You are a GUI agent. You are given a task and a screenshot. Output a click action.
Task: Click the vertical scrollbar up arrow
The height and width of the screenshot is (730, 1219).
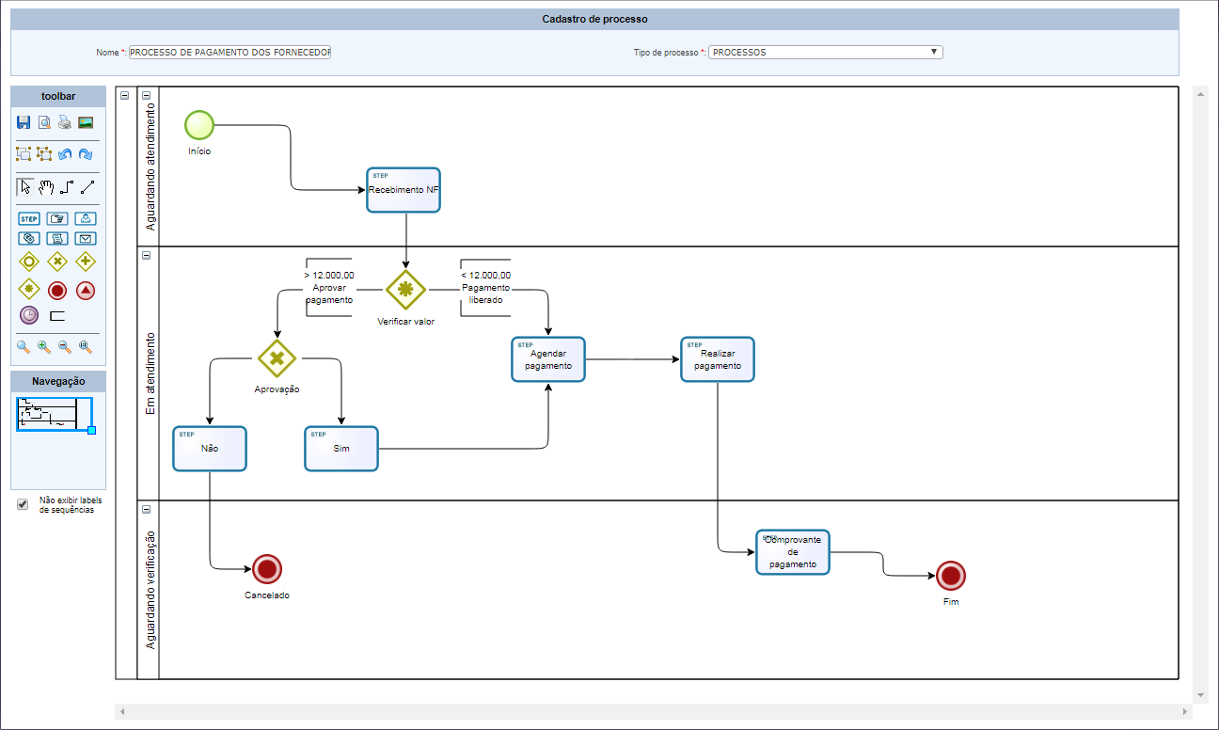click(x=1200, y=96)
